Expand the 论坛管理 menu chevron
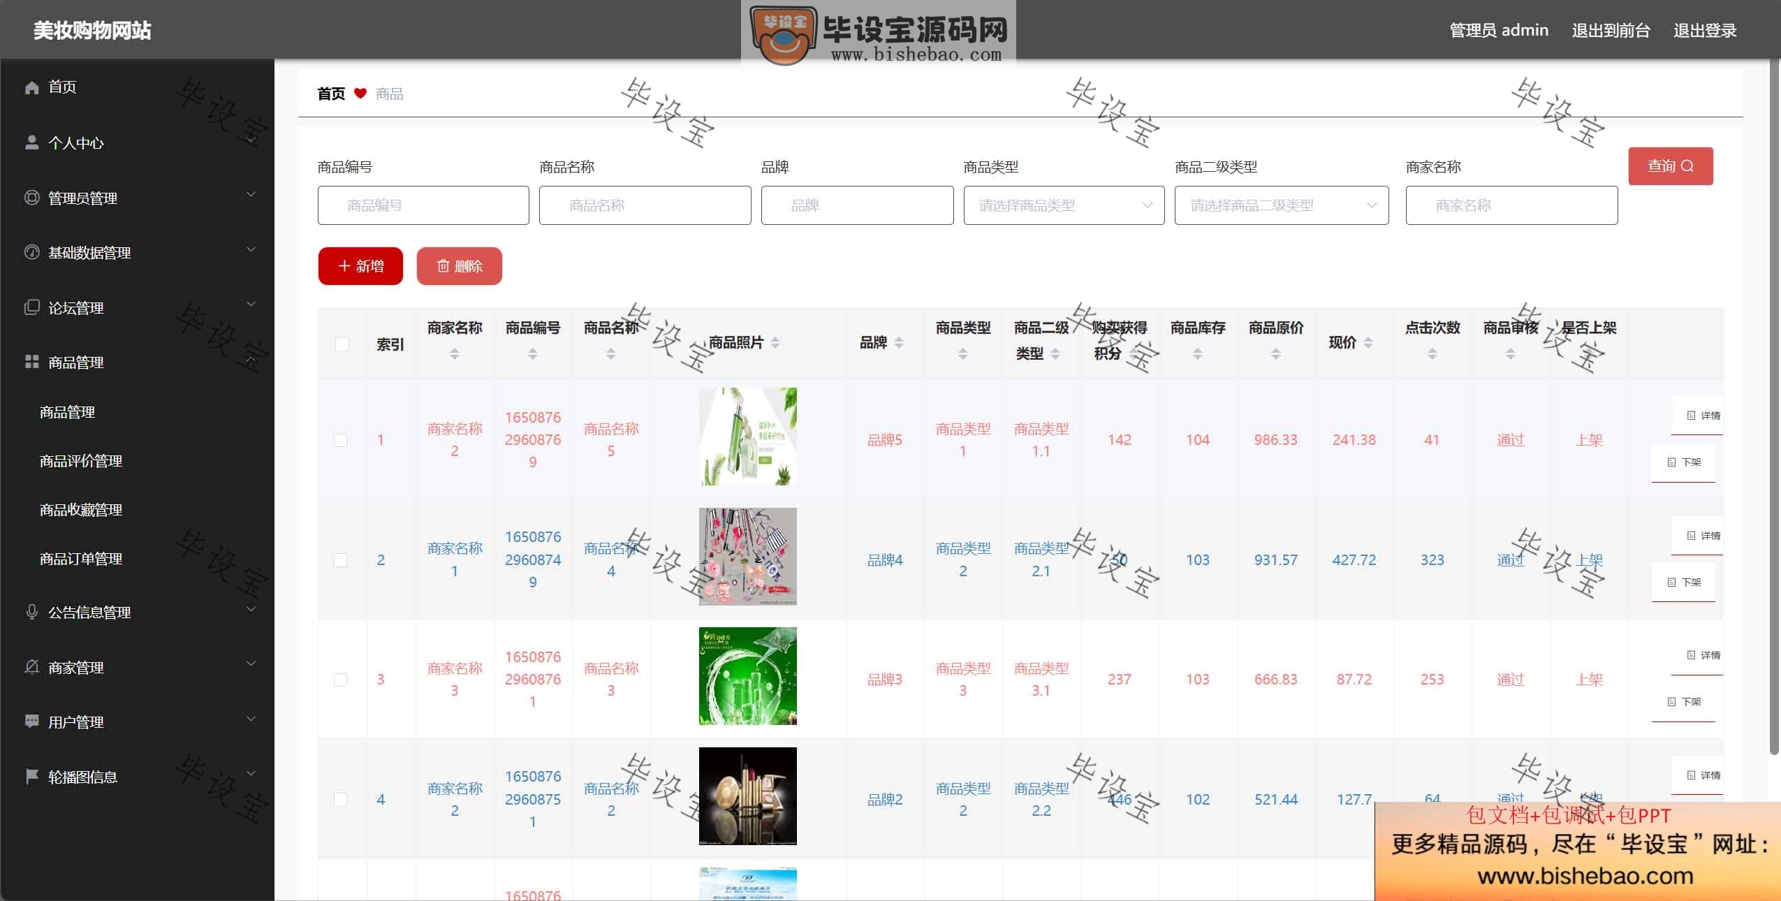This screenshot has height=901, width=1781. click(251, 304)
